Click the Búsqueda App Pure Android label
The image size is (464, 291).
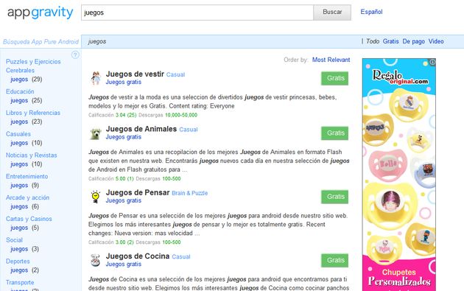coord(41,42)
